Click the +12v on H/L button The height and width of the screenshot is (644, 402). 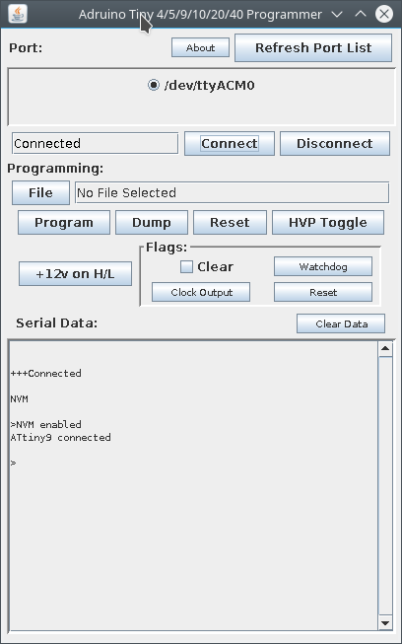click(x=75, y=273)
